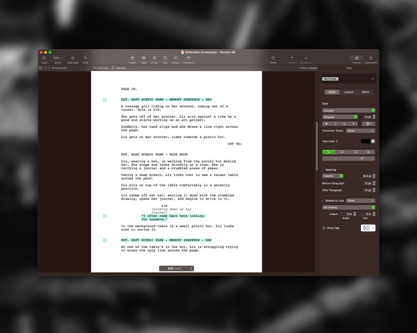Screen dimensions: 417x333
Task: Select the More tab in the Format panel
Action: (x=365, y=92)
